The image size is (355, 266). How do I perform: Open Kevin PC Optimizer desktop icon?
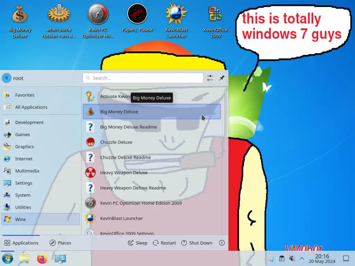tap(98, 21)
